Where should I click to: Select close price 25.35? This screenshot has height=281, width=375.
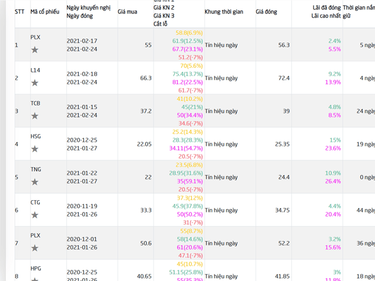click(282, 144)
